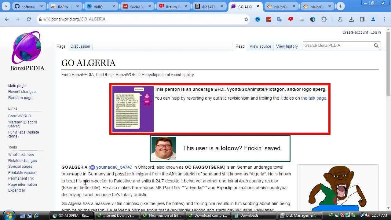Switch to the vidIQ tab
This screenshot has width=391, height=220.
101,6
